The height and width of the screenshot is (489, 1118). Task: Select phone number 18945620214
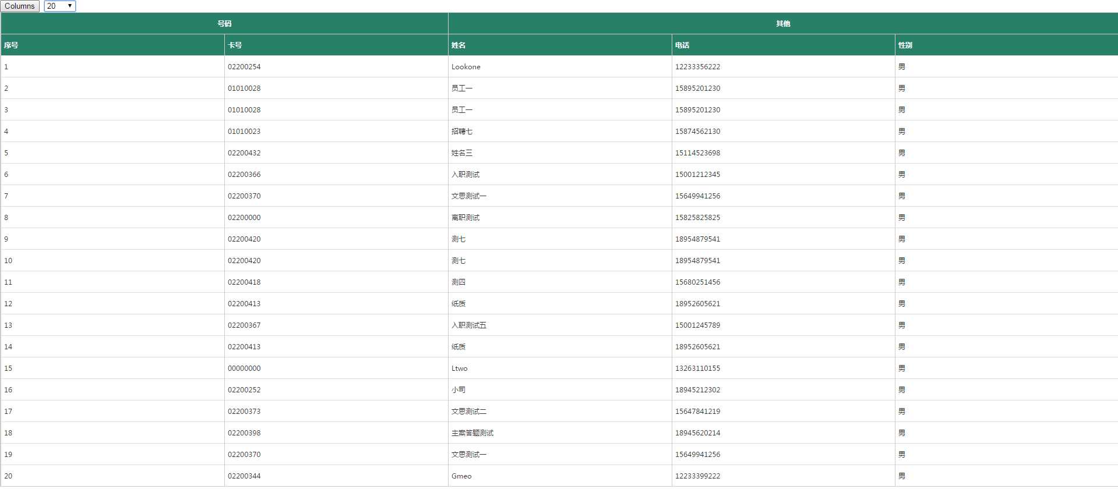(697, 433)
